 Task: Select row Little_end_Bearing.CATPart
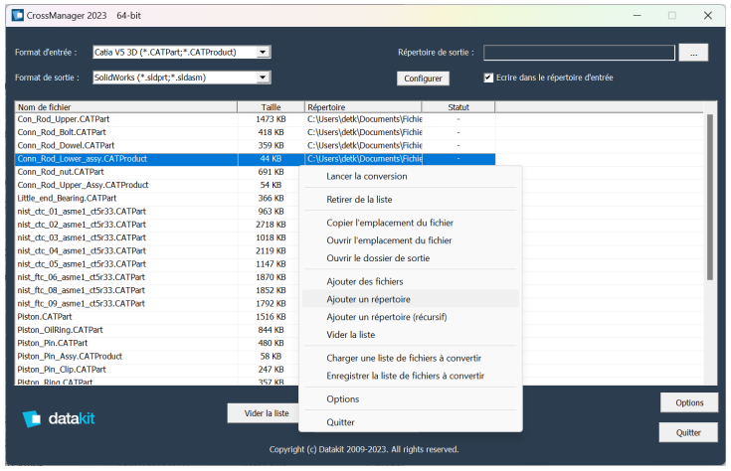click(157, 198)
